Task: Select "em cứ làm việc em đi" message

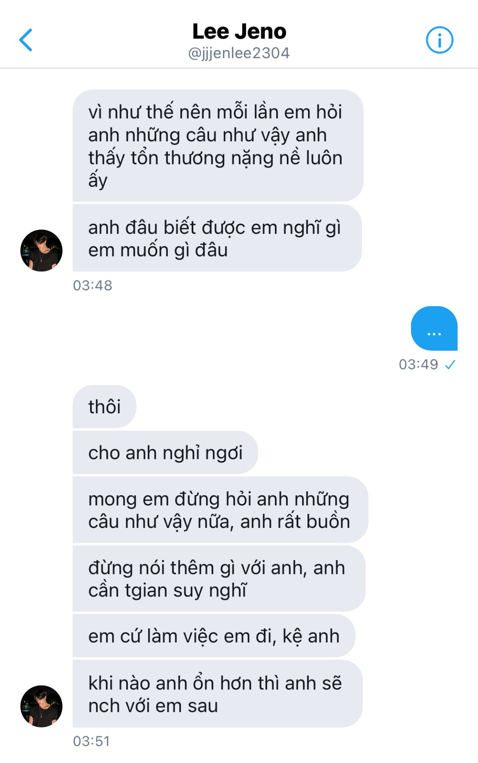Action: [x=214, y=636]
